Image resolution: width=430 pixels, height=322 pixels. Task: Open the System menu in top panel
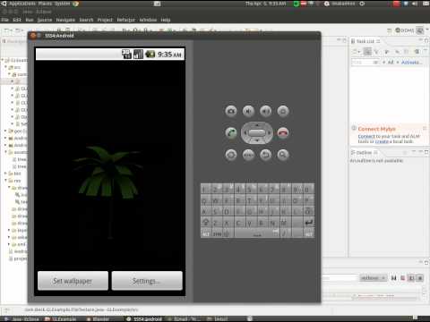tap(62, 4)
